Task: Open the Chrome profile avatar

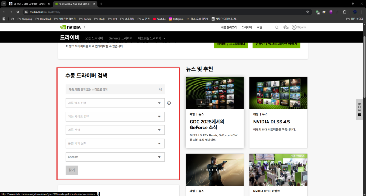Action: (355, 12)
